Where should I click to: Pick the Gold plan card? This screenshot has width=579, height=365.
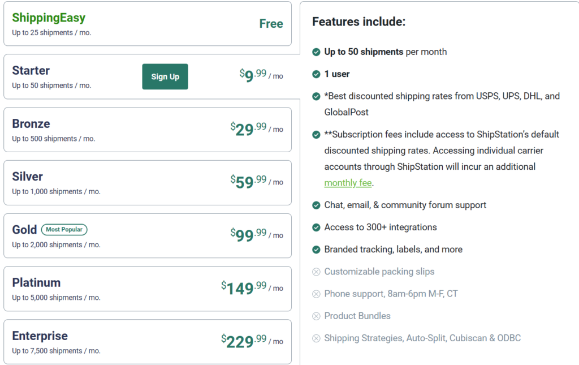tap(147, 236)
